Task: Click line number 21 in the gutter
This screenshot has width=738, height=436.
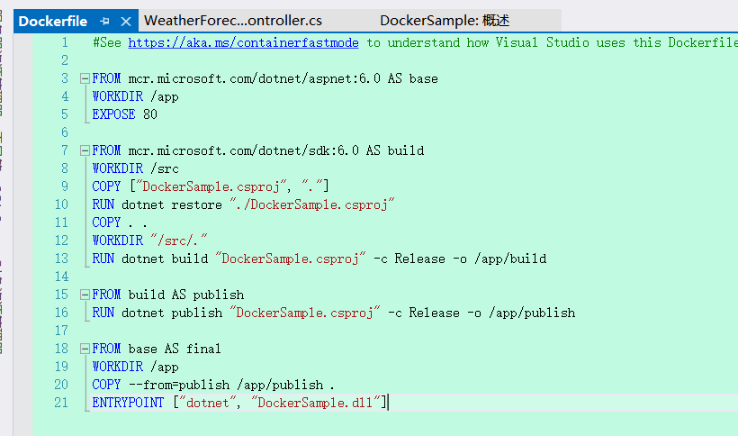Action: (x=62, y=403)
